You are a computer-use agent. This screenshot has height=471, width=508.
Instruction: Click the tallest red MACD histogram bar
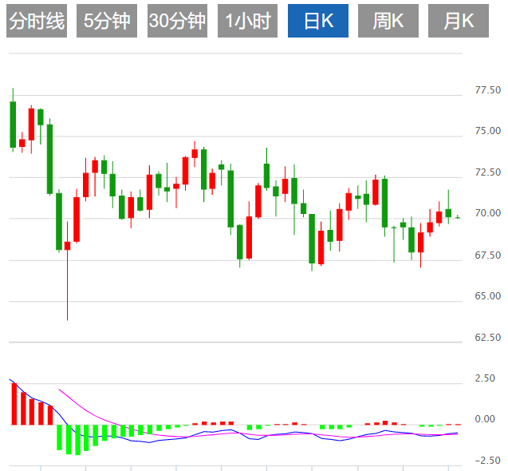[14, 404]
